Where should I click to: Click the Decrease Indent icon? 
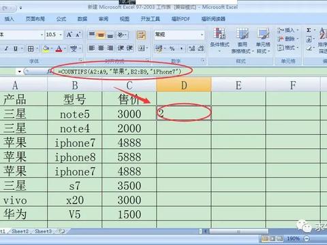point(121,48)
